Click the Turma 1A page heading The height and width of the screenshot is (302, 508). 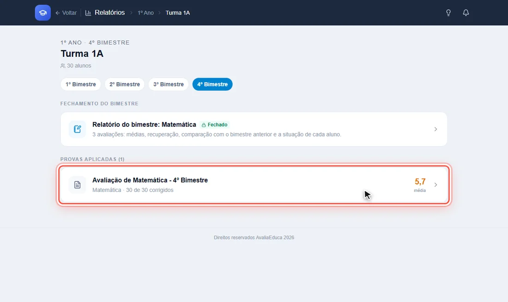pyautogui.click(x=82, y=54)
